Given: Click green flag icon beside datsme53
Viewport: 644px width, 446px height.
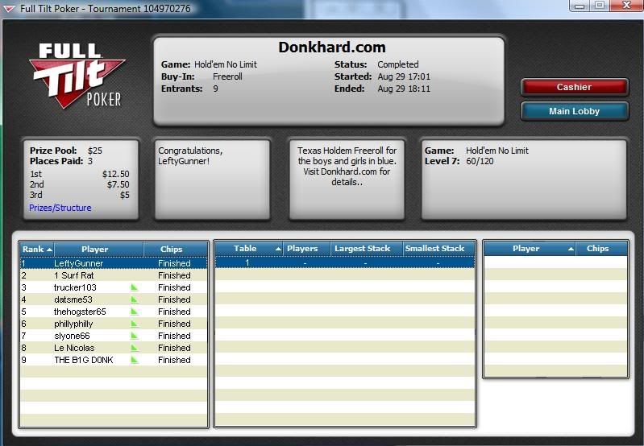Looking at the screenshot, I should (135, 299).
